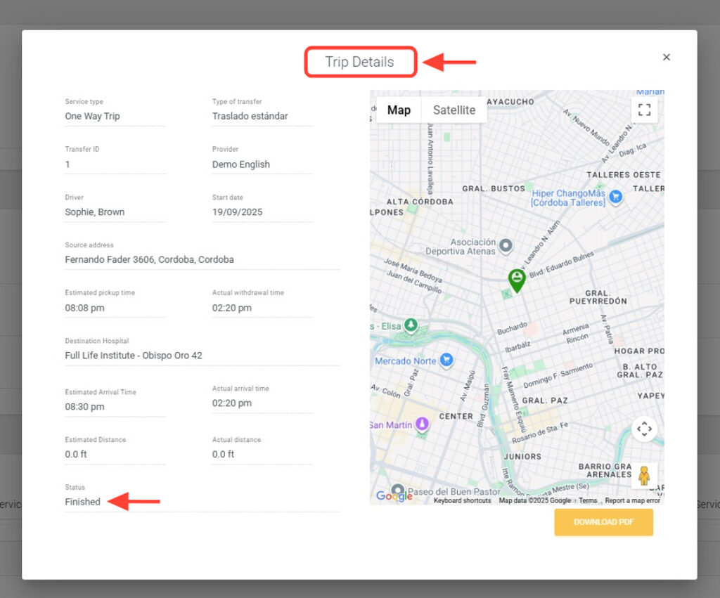Download the trip details PDF
720x598 pixels.
click(603, 522)
